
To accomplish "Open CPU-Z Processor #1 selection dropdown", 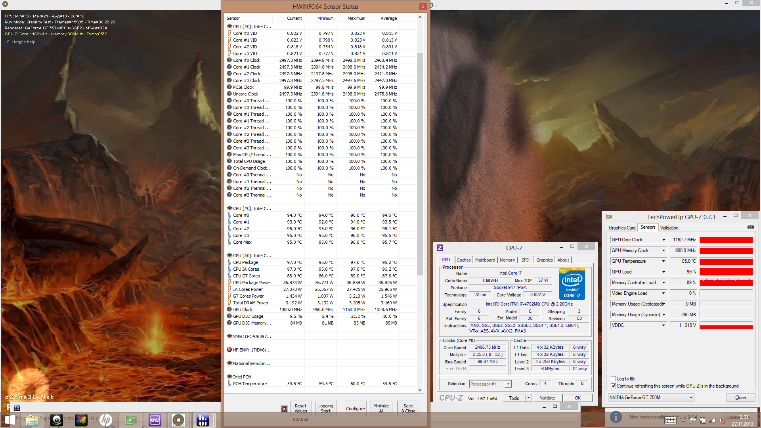I will coord(490,384).
